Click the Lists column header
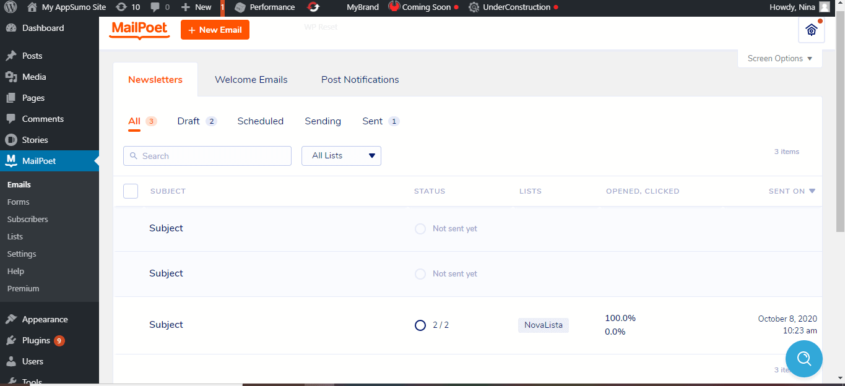The height and width of the screenshot is (386, 845). click(x=531, y=191)
